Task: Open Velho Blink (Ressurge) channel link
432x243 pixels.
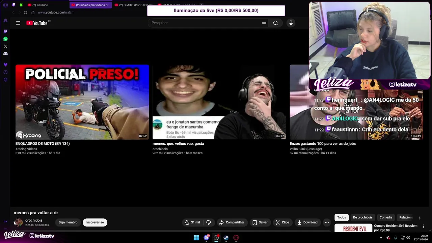Action: 306,149
